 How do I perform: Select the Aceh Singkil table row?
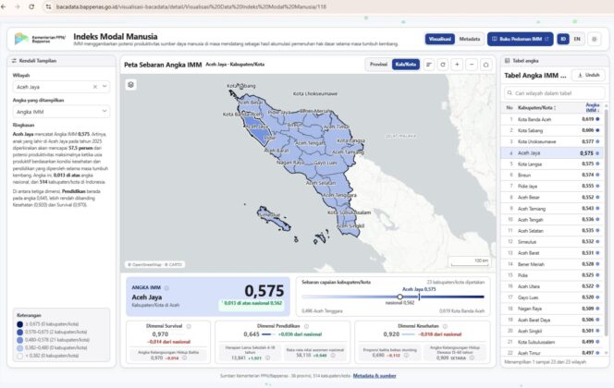tap(552, 331)
